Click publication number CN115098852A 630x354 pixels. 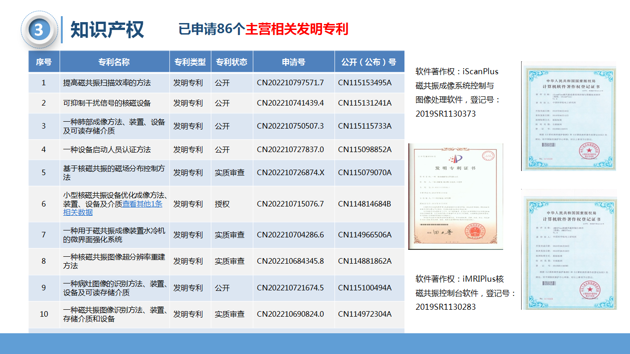tap(365, 149)
